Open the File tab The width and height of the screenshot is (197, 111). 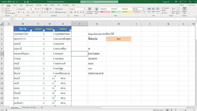pos(2,5)
